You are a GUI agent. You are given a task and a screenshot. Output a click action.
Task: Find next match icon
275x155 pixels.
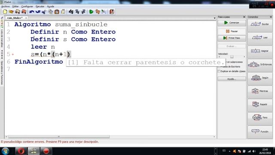[x=83, y=12]
